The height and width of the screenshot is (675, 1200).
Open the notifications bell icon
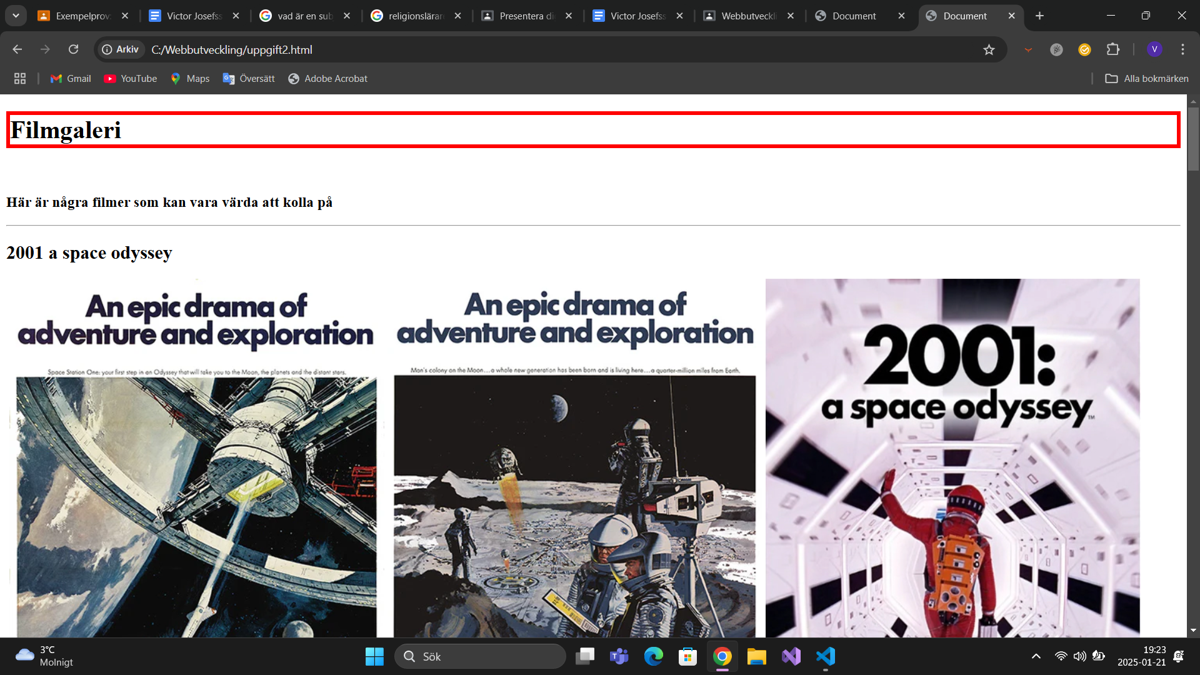[x=1179, y=656]
